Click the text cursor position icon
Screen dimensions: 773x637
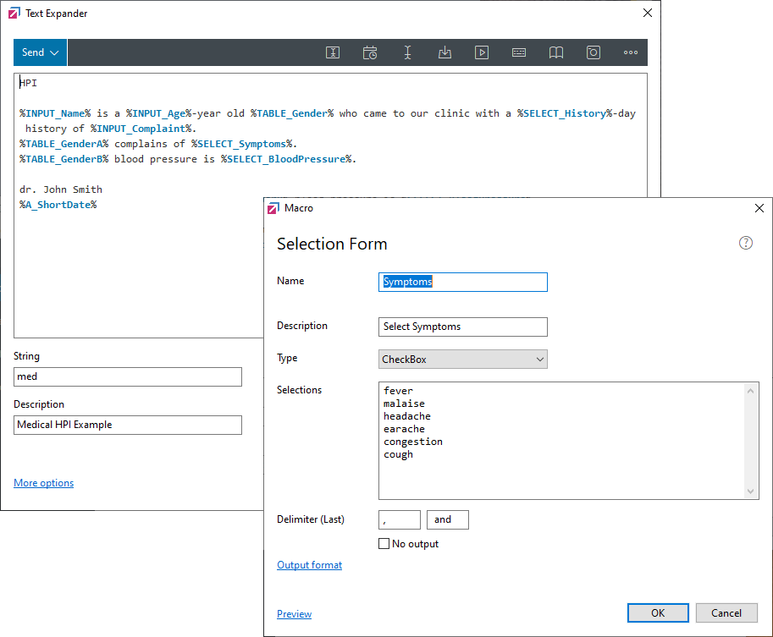407,52
